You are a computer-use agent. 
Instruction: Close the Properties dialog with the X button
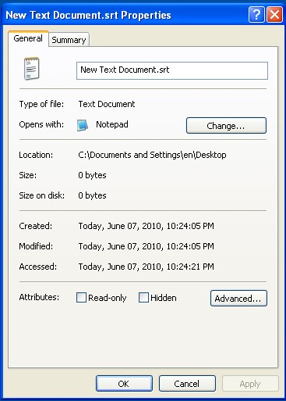275,15
